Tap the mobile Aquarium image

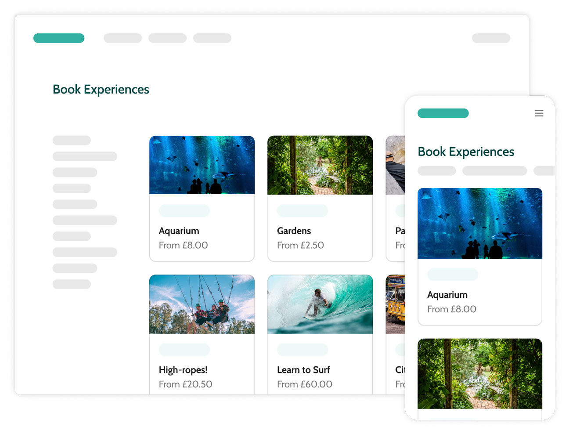tap(480, 224)
